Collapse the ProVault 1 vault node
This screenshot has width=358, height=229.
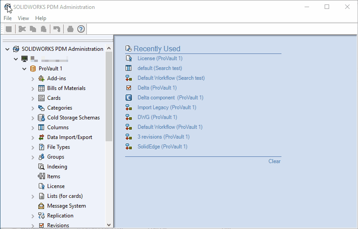click(24, 69)
